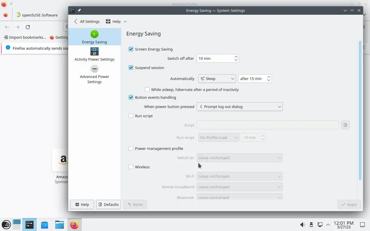370x231 pixels.
Task: Reload the page in Firefox
Action: coord(28,27)
